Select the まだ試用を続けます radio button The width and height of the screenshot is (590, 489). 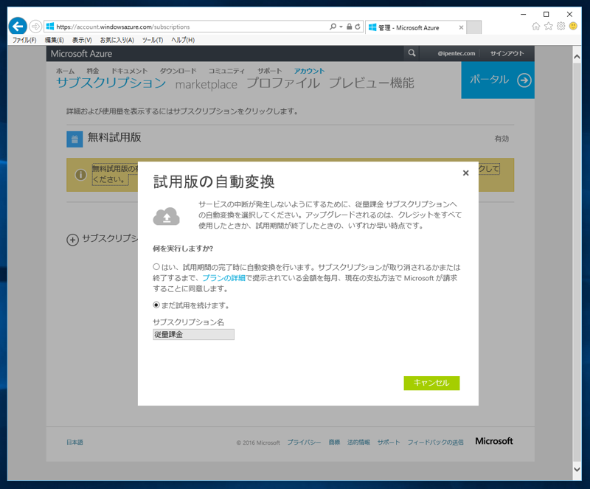pyautogui.click(x=156, y=305)
